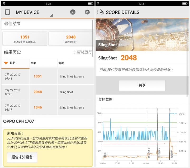The image size is (190, 168).
Task: Select the 1351 score in history
Action: (x=37, y=76)
